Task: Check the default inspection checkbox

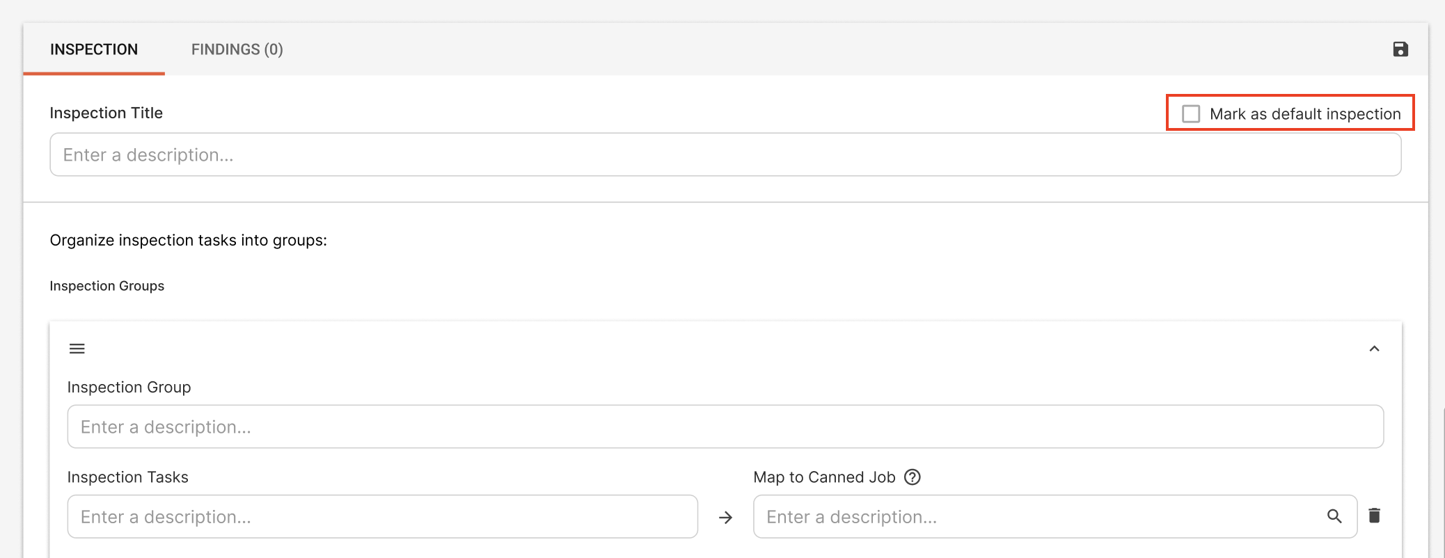Action: tap(1191, 113)
